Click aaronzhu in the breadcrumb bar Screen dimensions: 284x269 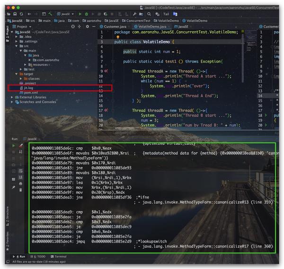click(92, 21)
